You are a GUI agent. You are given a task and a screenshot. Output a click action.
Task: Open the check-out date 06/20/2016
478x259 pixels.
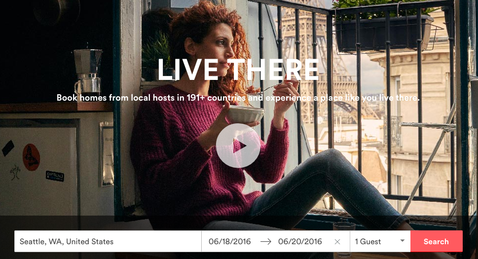[300, 242]
